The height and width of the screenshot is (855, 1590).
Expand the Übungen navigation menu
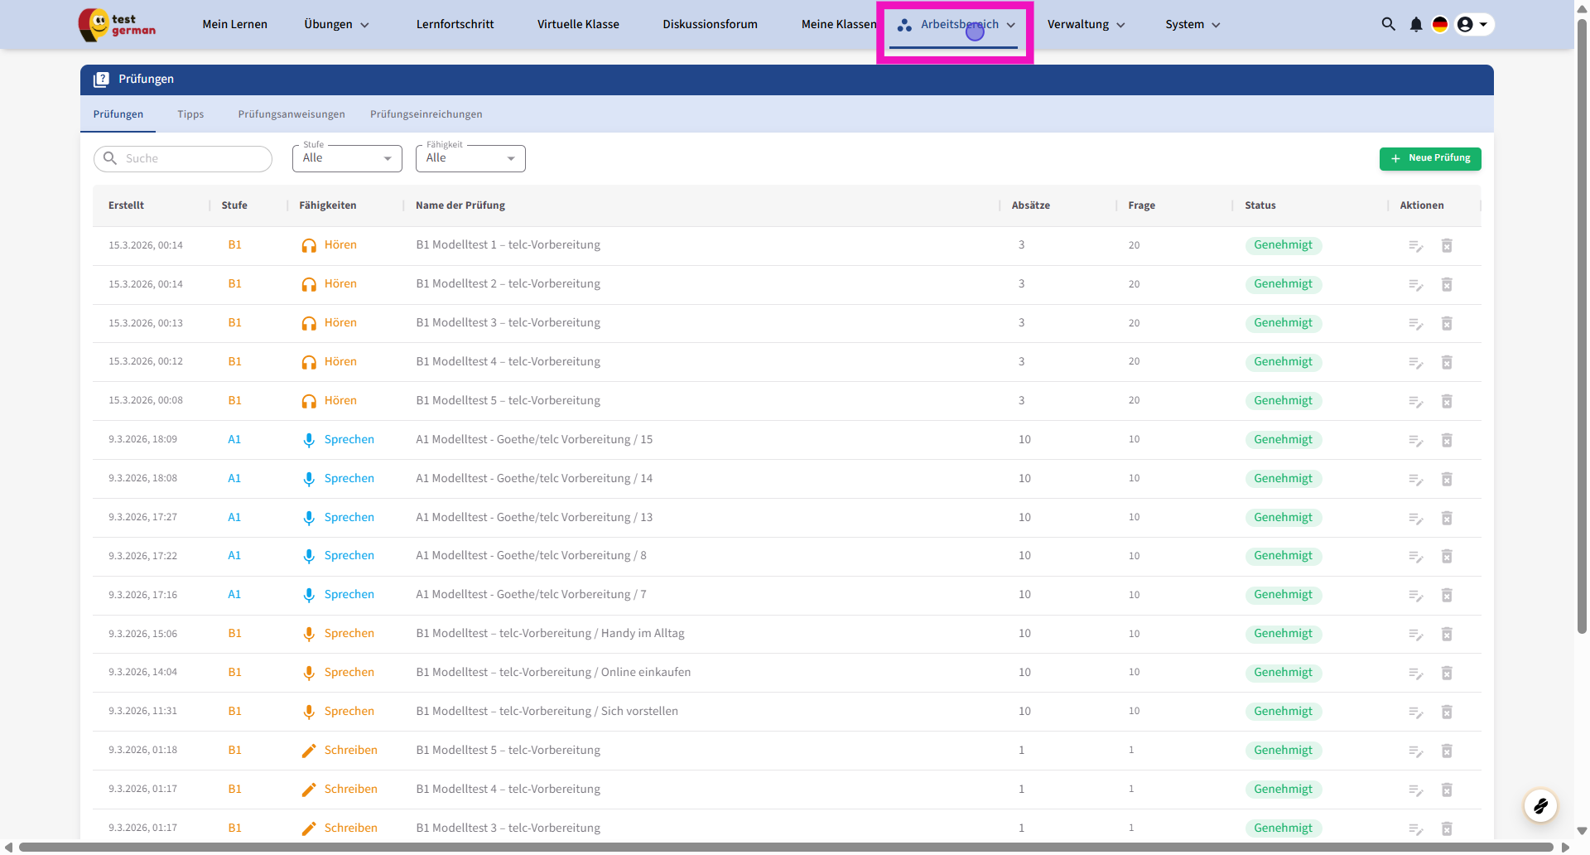click(336, 25)
